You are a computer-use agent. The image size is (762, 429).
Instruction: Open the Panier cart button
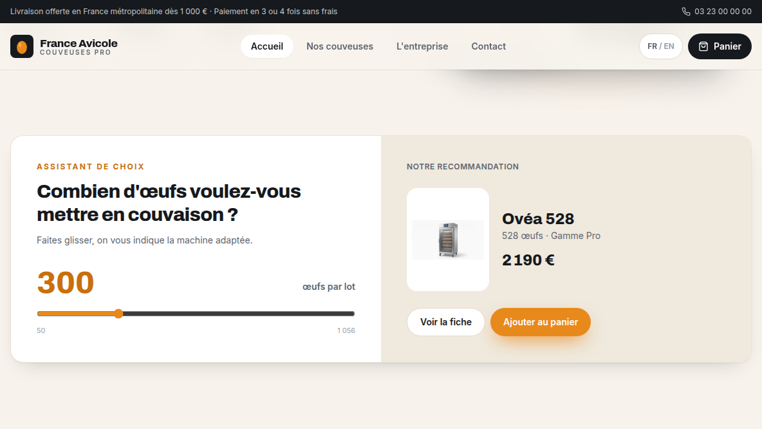pos(720,46)
